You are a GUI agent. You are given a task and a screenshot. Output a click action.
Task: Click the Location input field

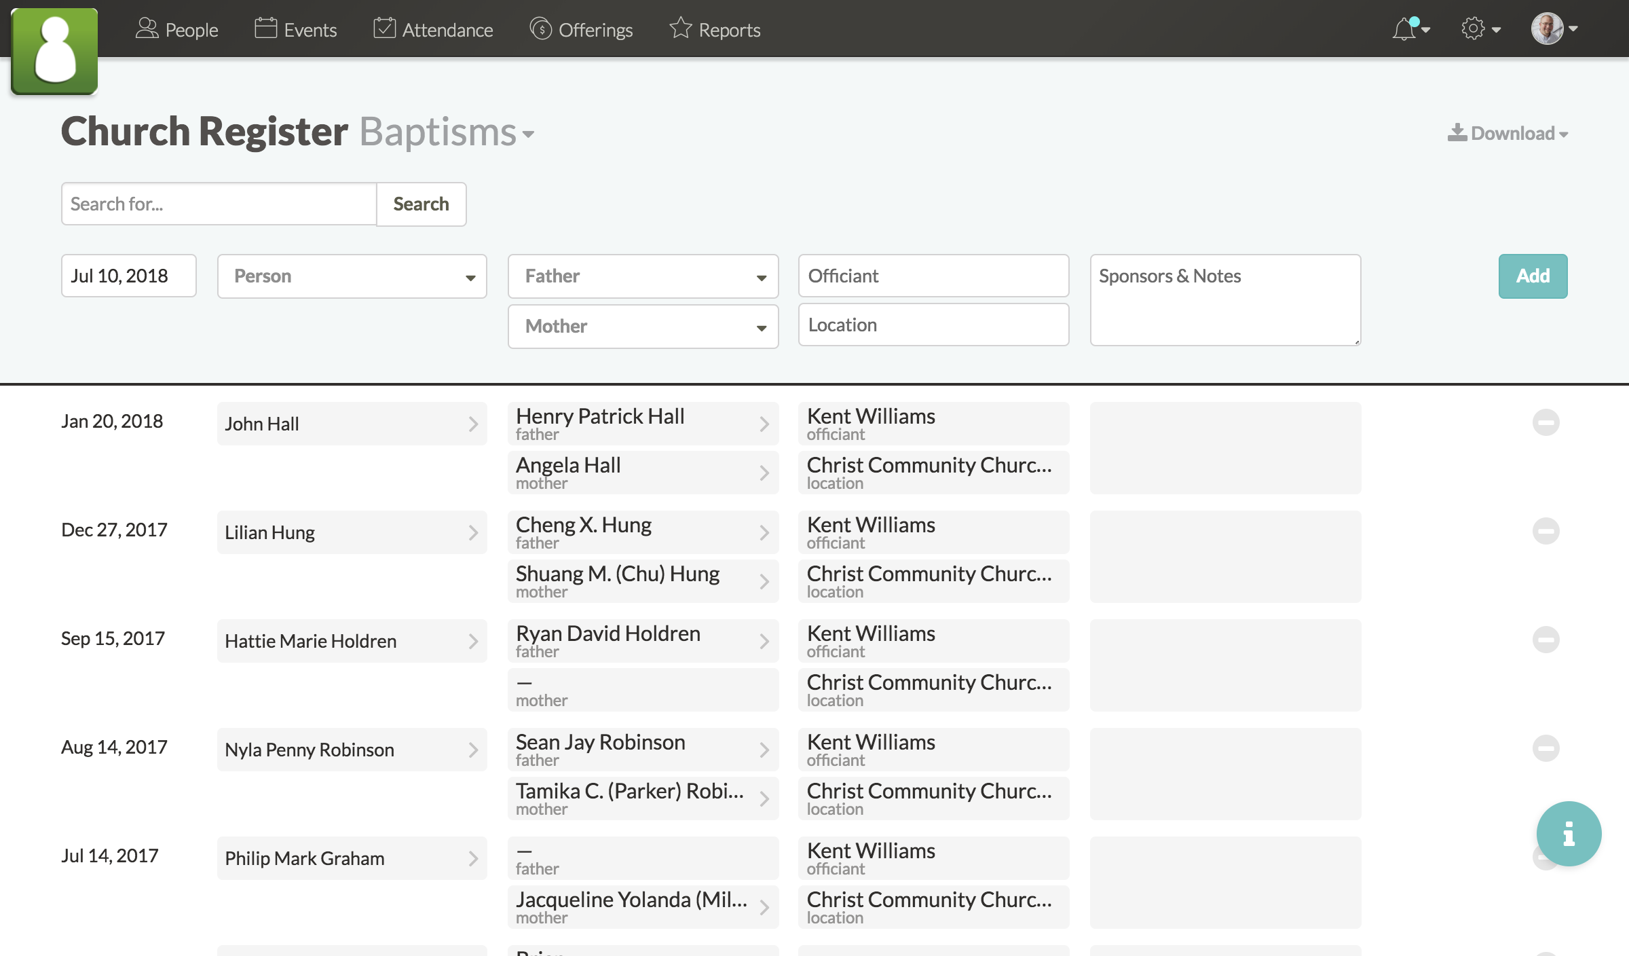(x=933, y=325)
